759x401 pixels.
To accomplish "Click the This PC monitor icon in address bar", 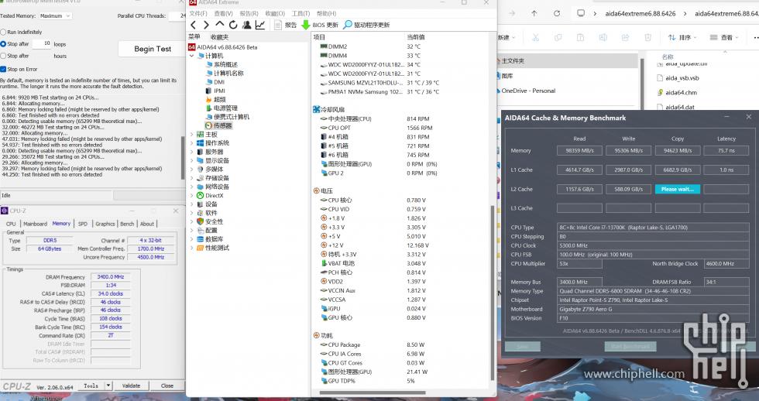I will pyautogui.click(x=581, y=13).
